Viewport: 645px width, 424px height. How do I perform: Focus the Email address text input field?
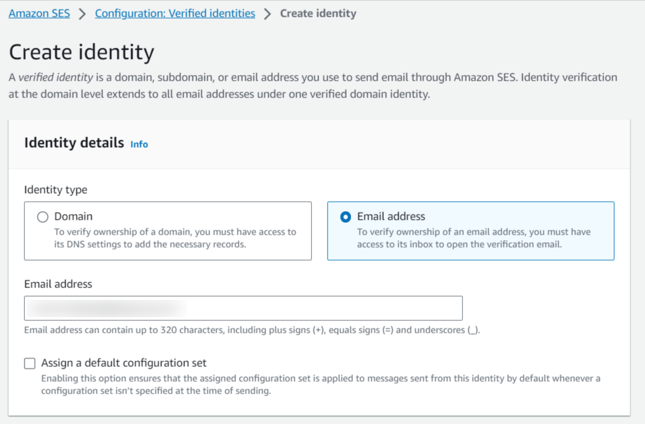click(x=243, y=309)
